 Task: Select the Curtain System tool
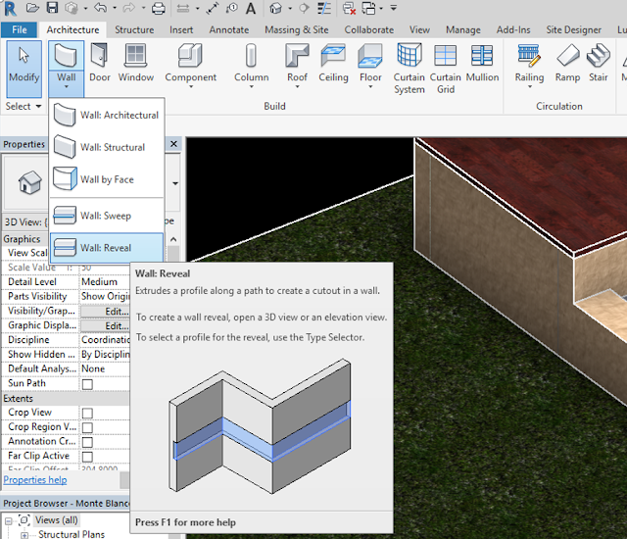tap(410, 69)
